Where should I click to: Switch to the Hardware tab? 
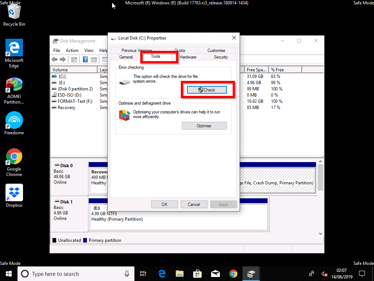[x=188, y=57]
